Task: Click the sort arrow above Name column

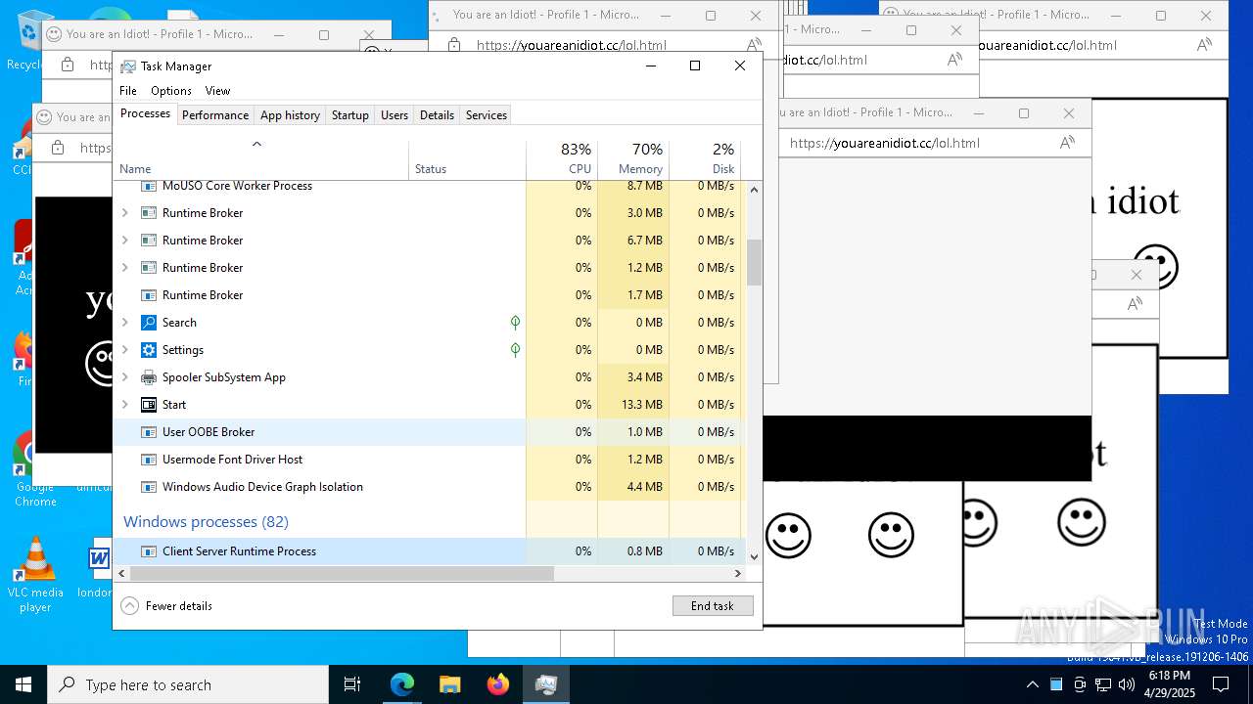Action: coord(256,145)
